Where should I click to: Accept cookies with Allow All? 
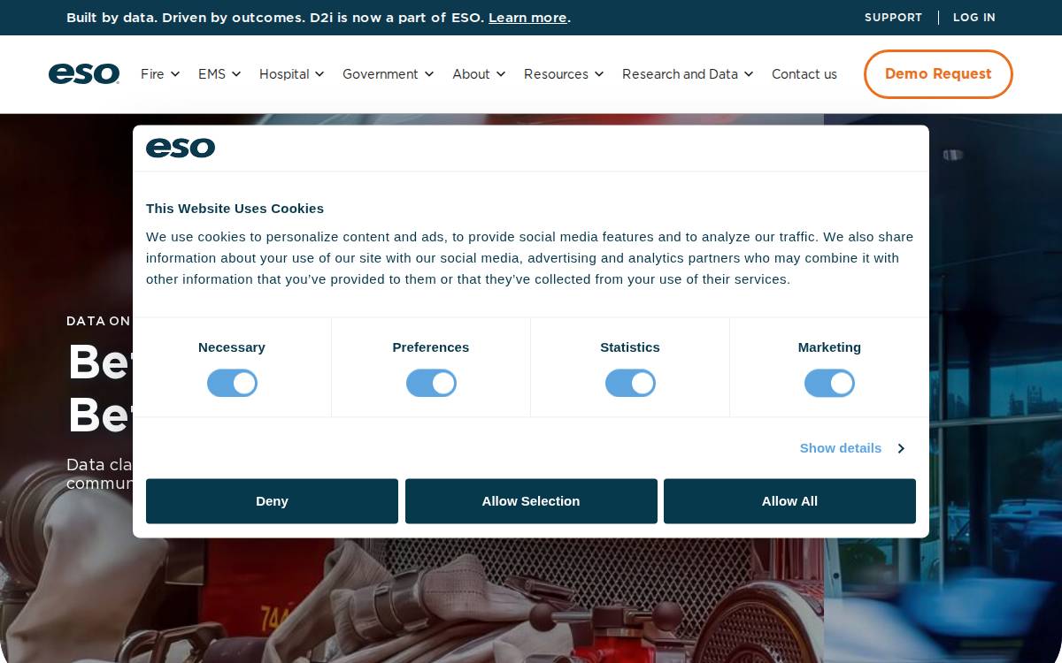pos(789,501)
